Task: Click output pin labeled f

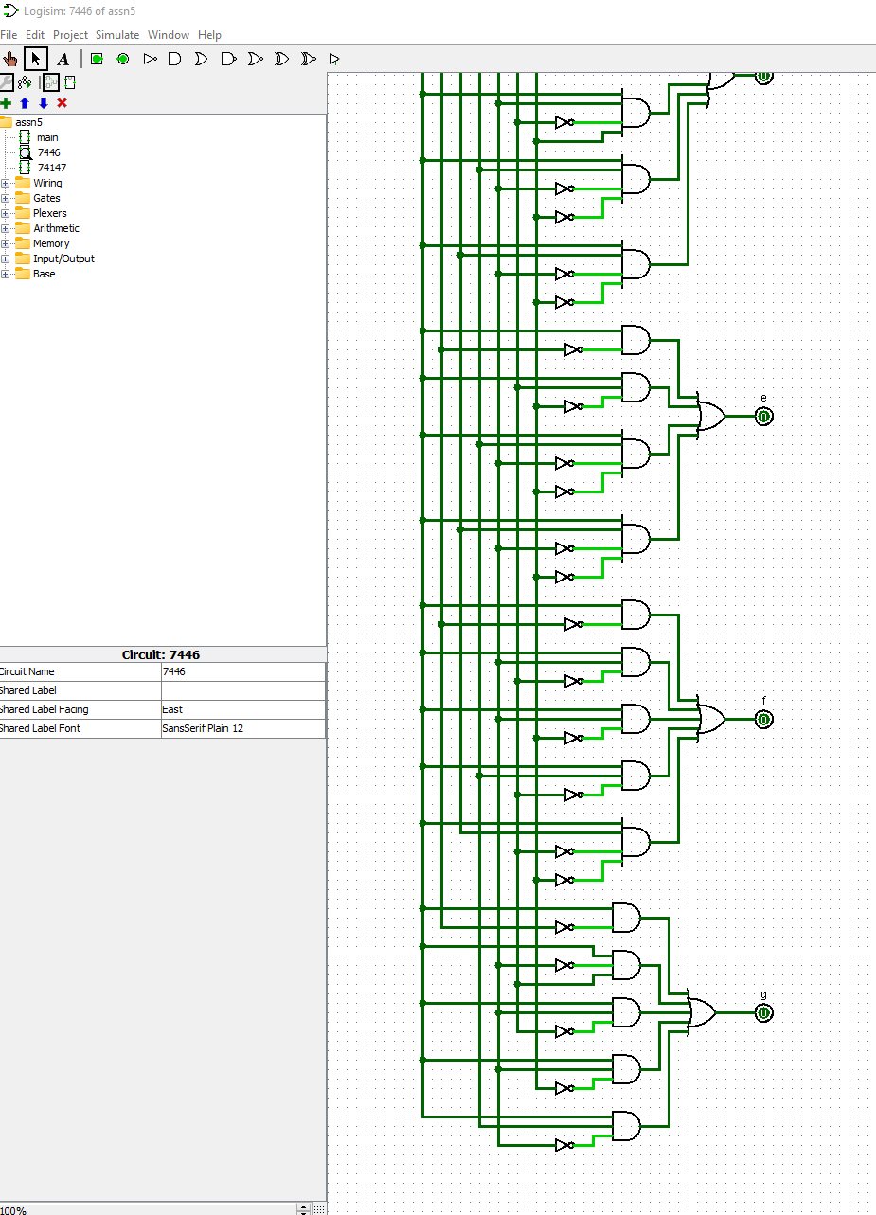Action: [x=763, y=720]
